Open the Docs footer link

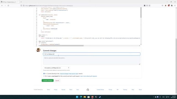click(78, 90)
